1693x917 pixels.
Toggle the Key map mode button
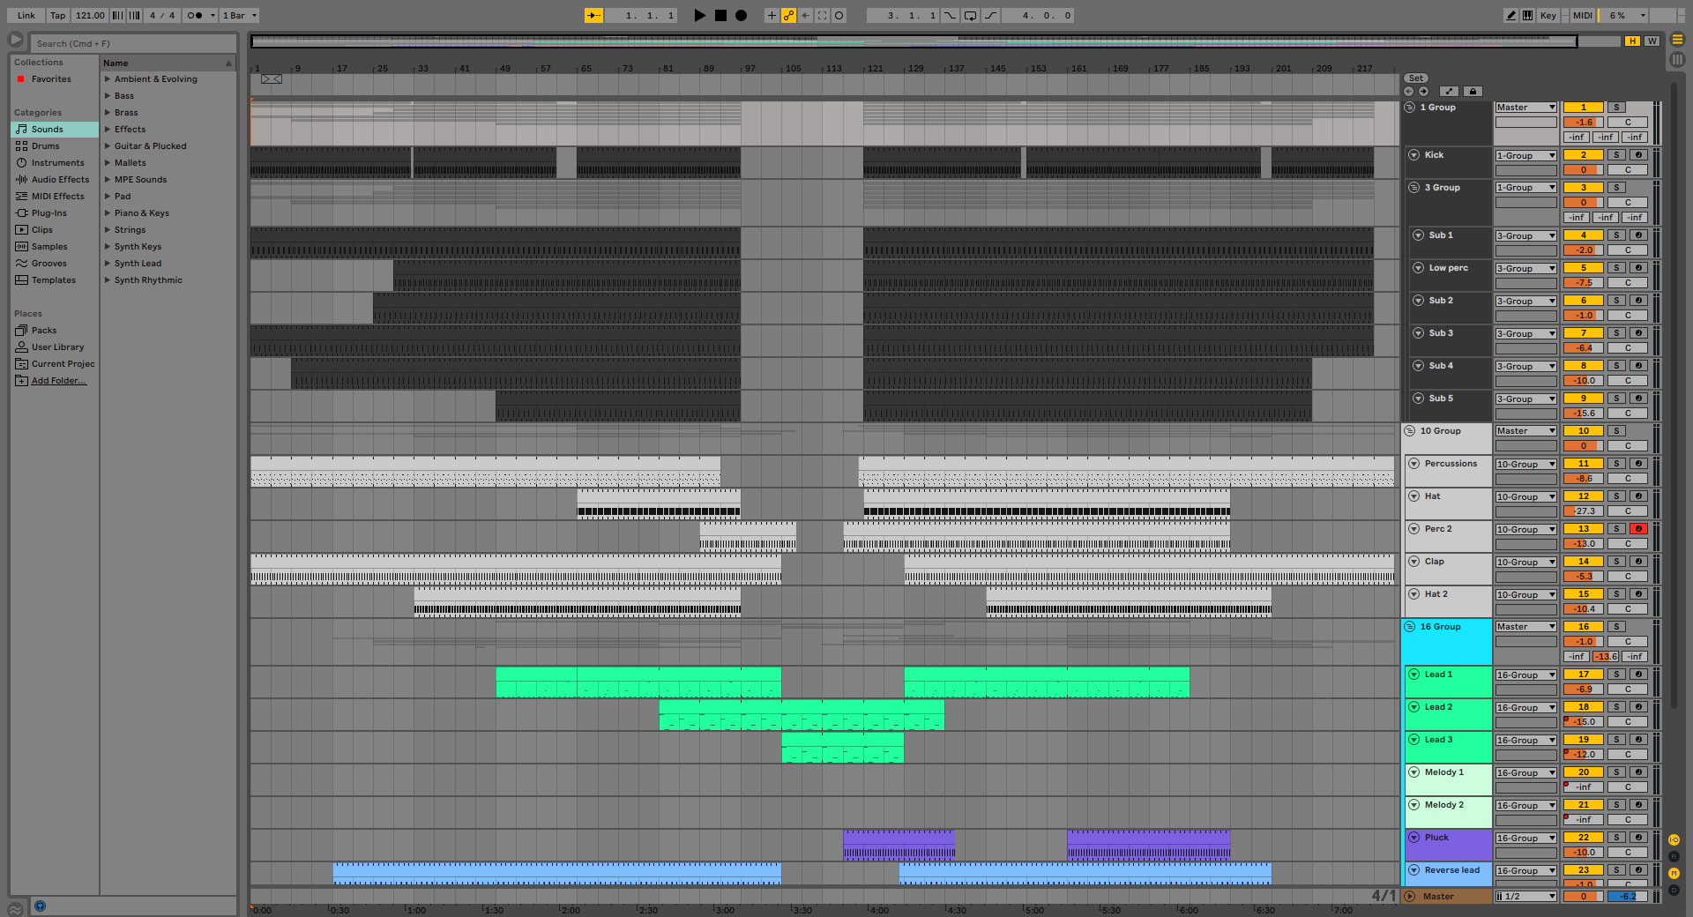point(1548,15)
